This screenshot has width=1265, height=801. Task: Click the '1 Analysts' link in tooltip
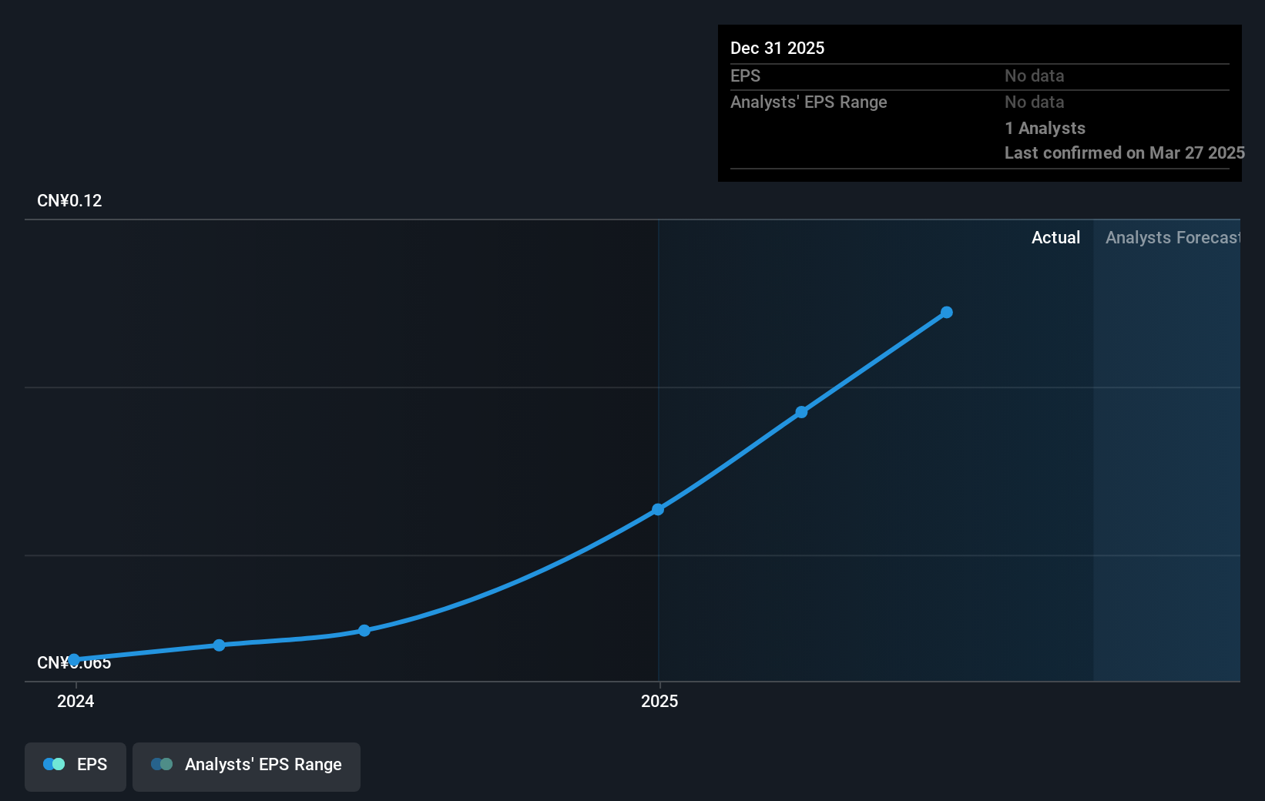click(1045, 128)
